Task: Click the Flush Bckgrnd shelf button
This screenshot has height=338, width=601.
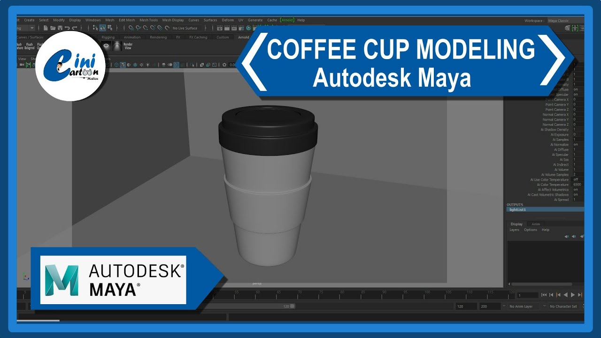Action: pos(29,46)
